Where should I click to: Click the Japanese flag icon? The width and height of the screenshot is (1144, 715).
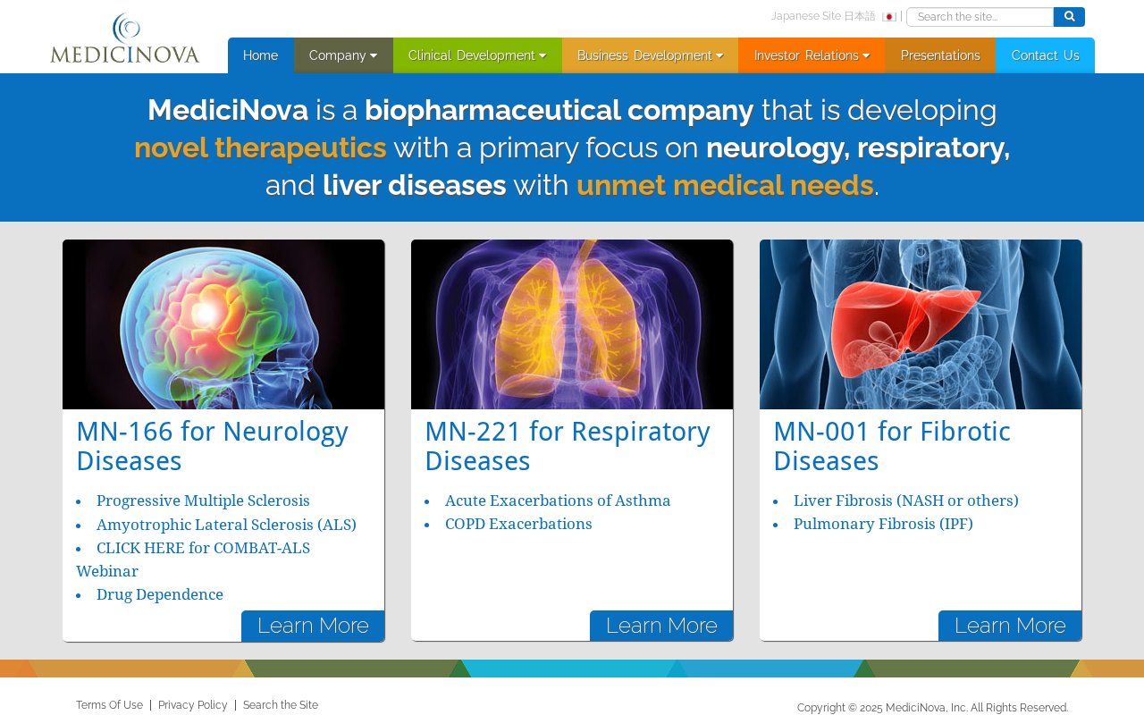coord(888,17)
